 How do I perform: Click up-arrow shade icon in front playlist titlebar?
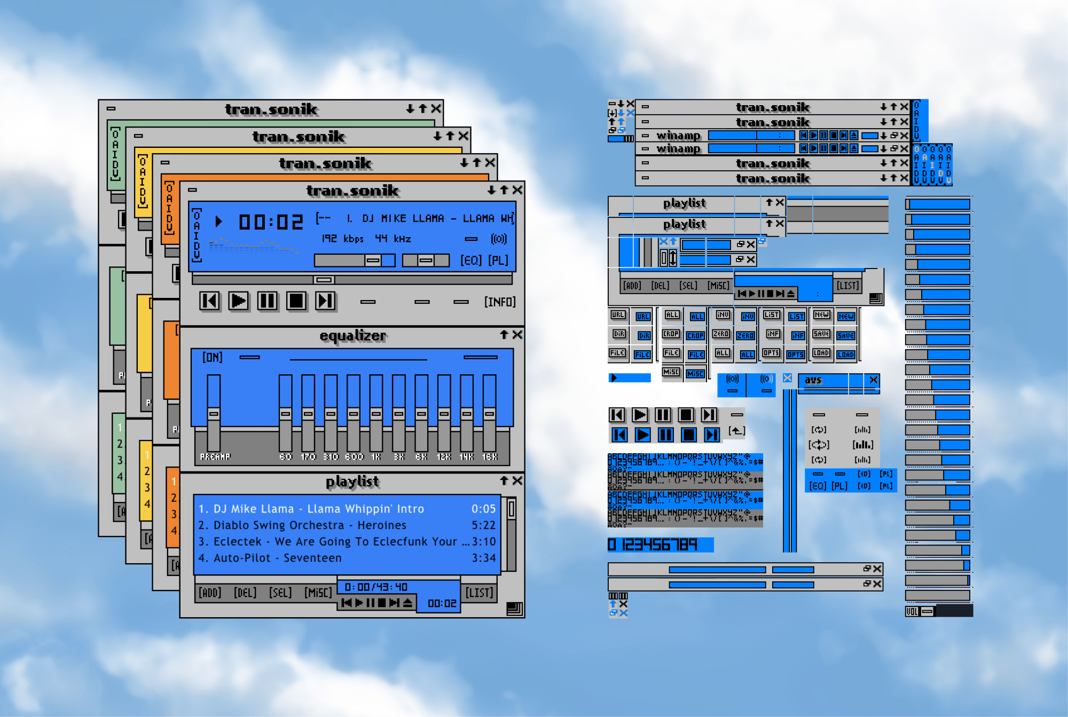click(504, 480)
